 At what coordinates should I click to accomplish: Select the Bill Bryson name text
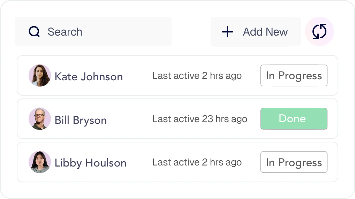(x=81, y=120)
